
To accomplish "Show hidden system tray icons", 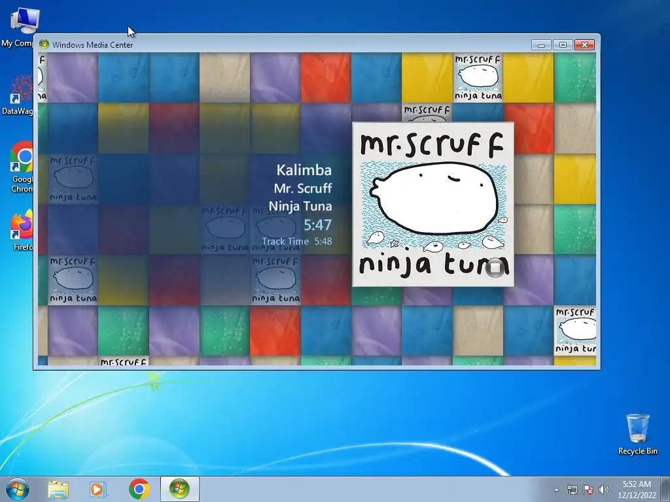I will [x=556, y=490].
